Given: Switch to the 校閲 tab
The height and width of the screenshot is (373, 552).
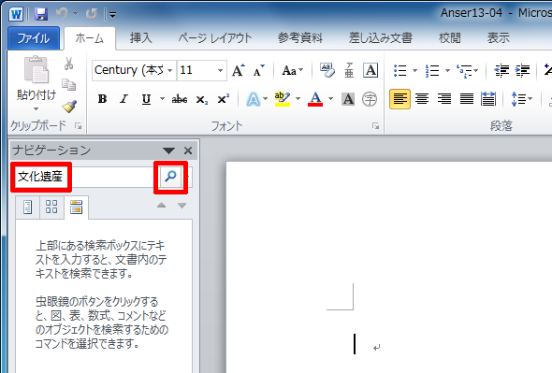Looking at the screenshot, I should click(450, 38).
